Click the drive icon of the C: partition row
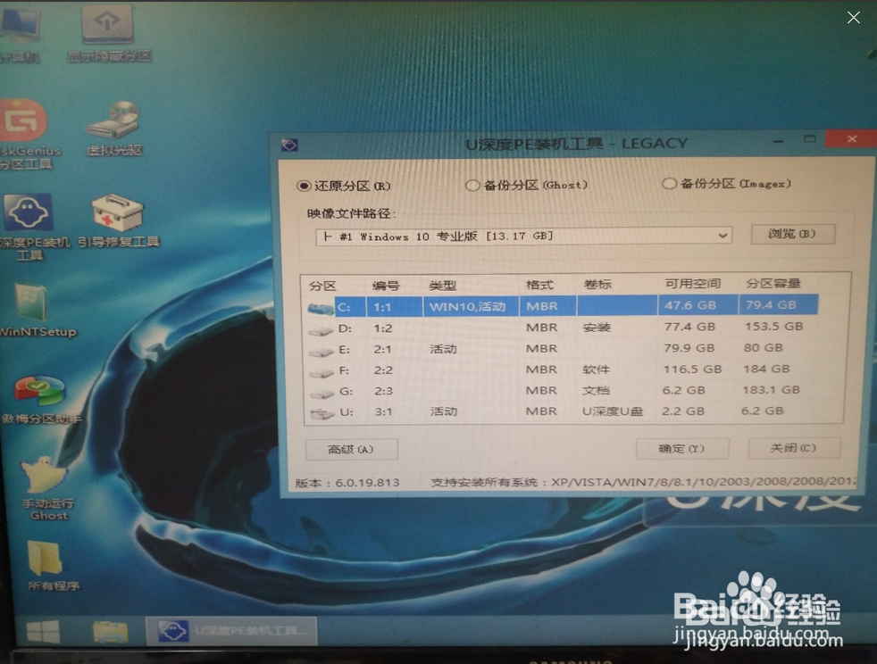877x664 pixels. pos(321,307)
